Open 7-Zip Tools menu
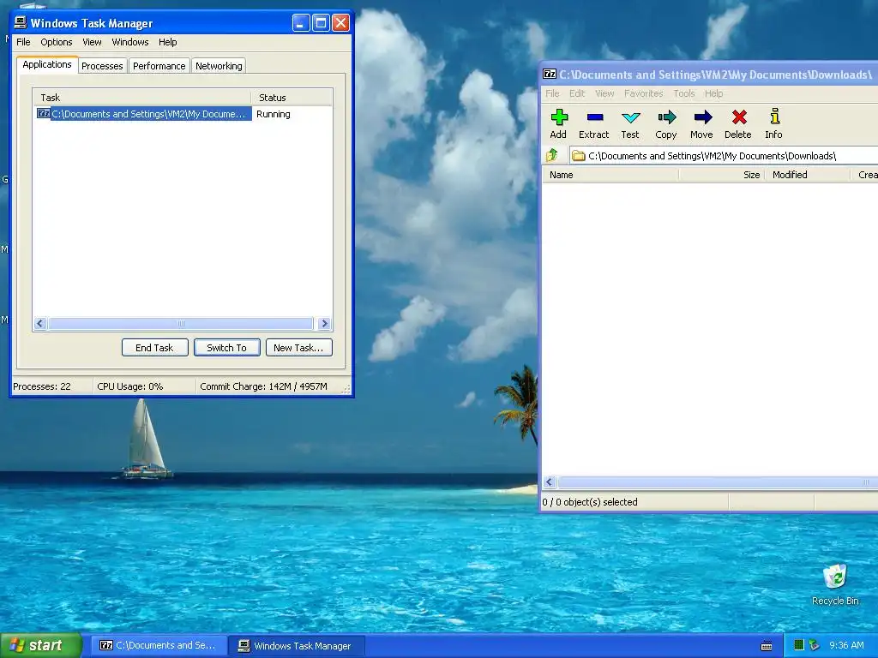This screenshot has width=878, height=658. coord(683,93)
